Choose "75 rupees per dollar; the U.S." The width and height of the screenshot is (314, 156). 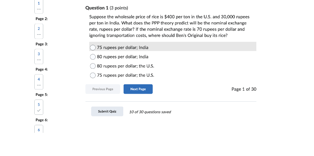[x=93, y=75]
